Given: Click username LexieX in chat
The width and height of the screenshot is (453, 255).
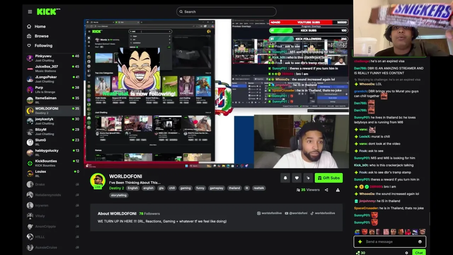Looking at the screenshot, I should tap(365, 137).
